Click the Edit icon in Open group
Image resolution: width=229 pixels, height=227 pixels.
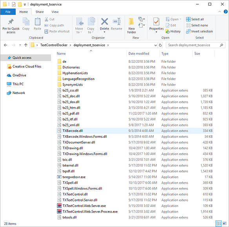[167, 25]
